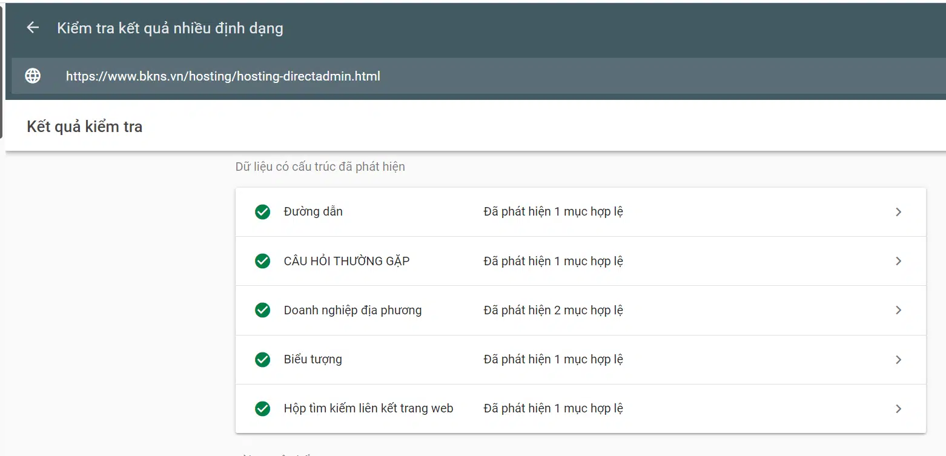This screenshot has height=456, width=946.
Task: Click green checkmark next to Đường dẫn
Action: coord(262,212)
